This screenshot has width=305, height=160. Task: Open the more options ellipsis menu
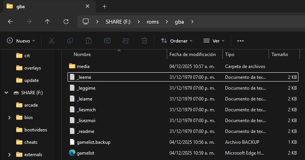[241, 41]
